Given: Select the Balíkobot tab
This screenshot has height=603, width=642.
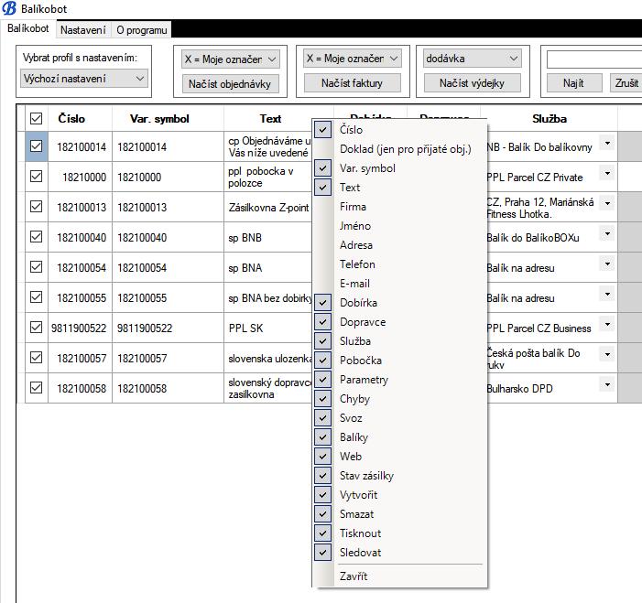Looking at the screenshot, I should tap(27, 28).
